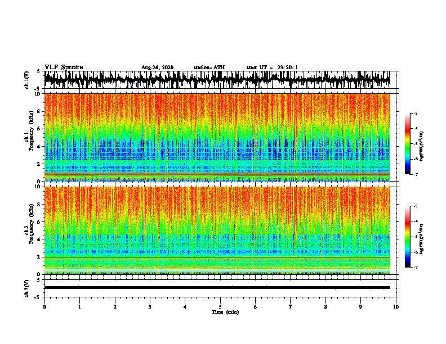Click time axis tick label "7"
This screenshot has width=446, height=344.
coord(291,307)
